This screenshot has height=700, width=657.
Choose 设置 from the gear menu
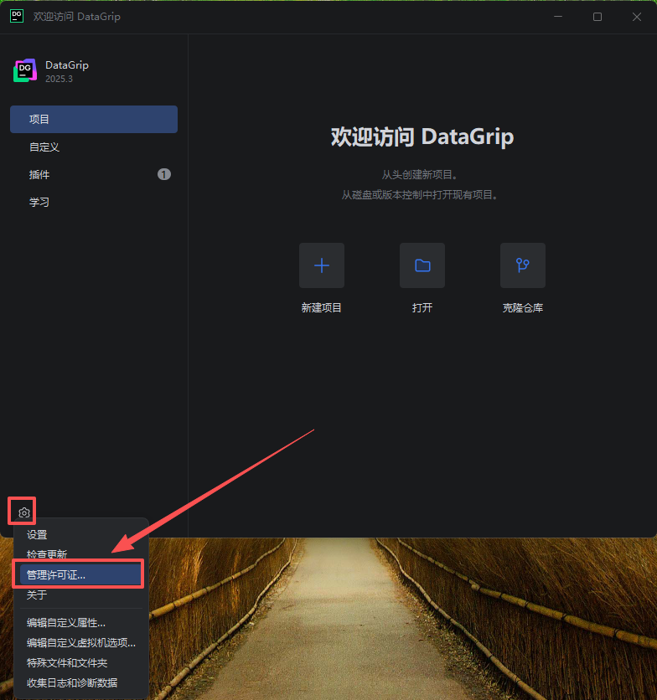(81, 534)
